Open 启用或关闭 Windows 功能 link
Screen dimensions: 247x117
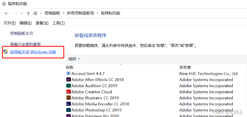[x=33, y=52]
